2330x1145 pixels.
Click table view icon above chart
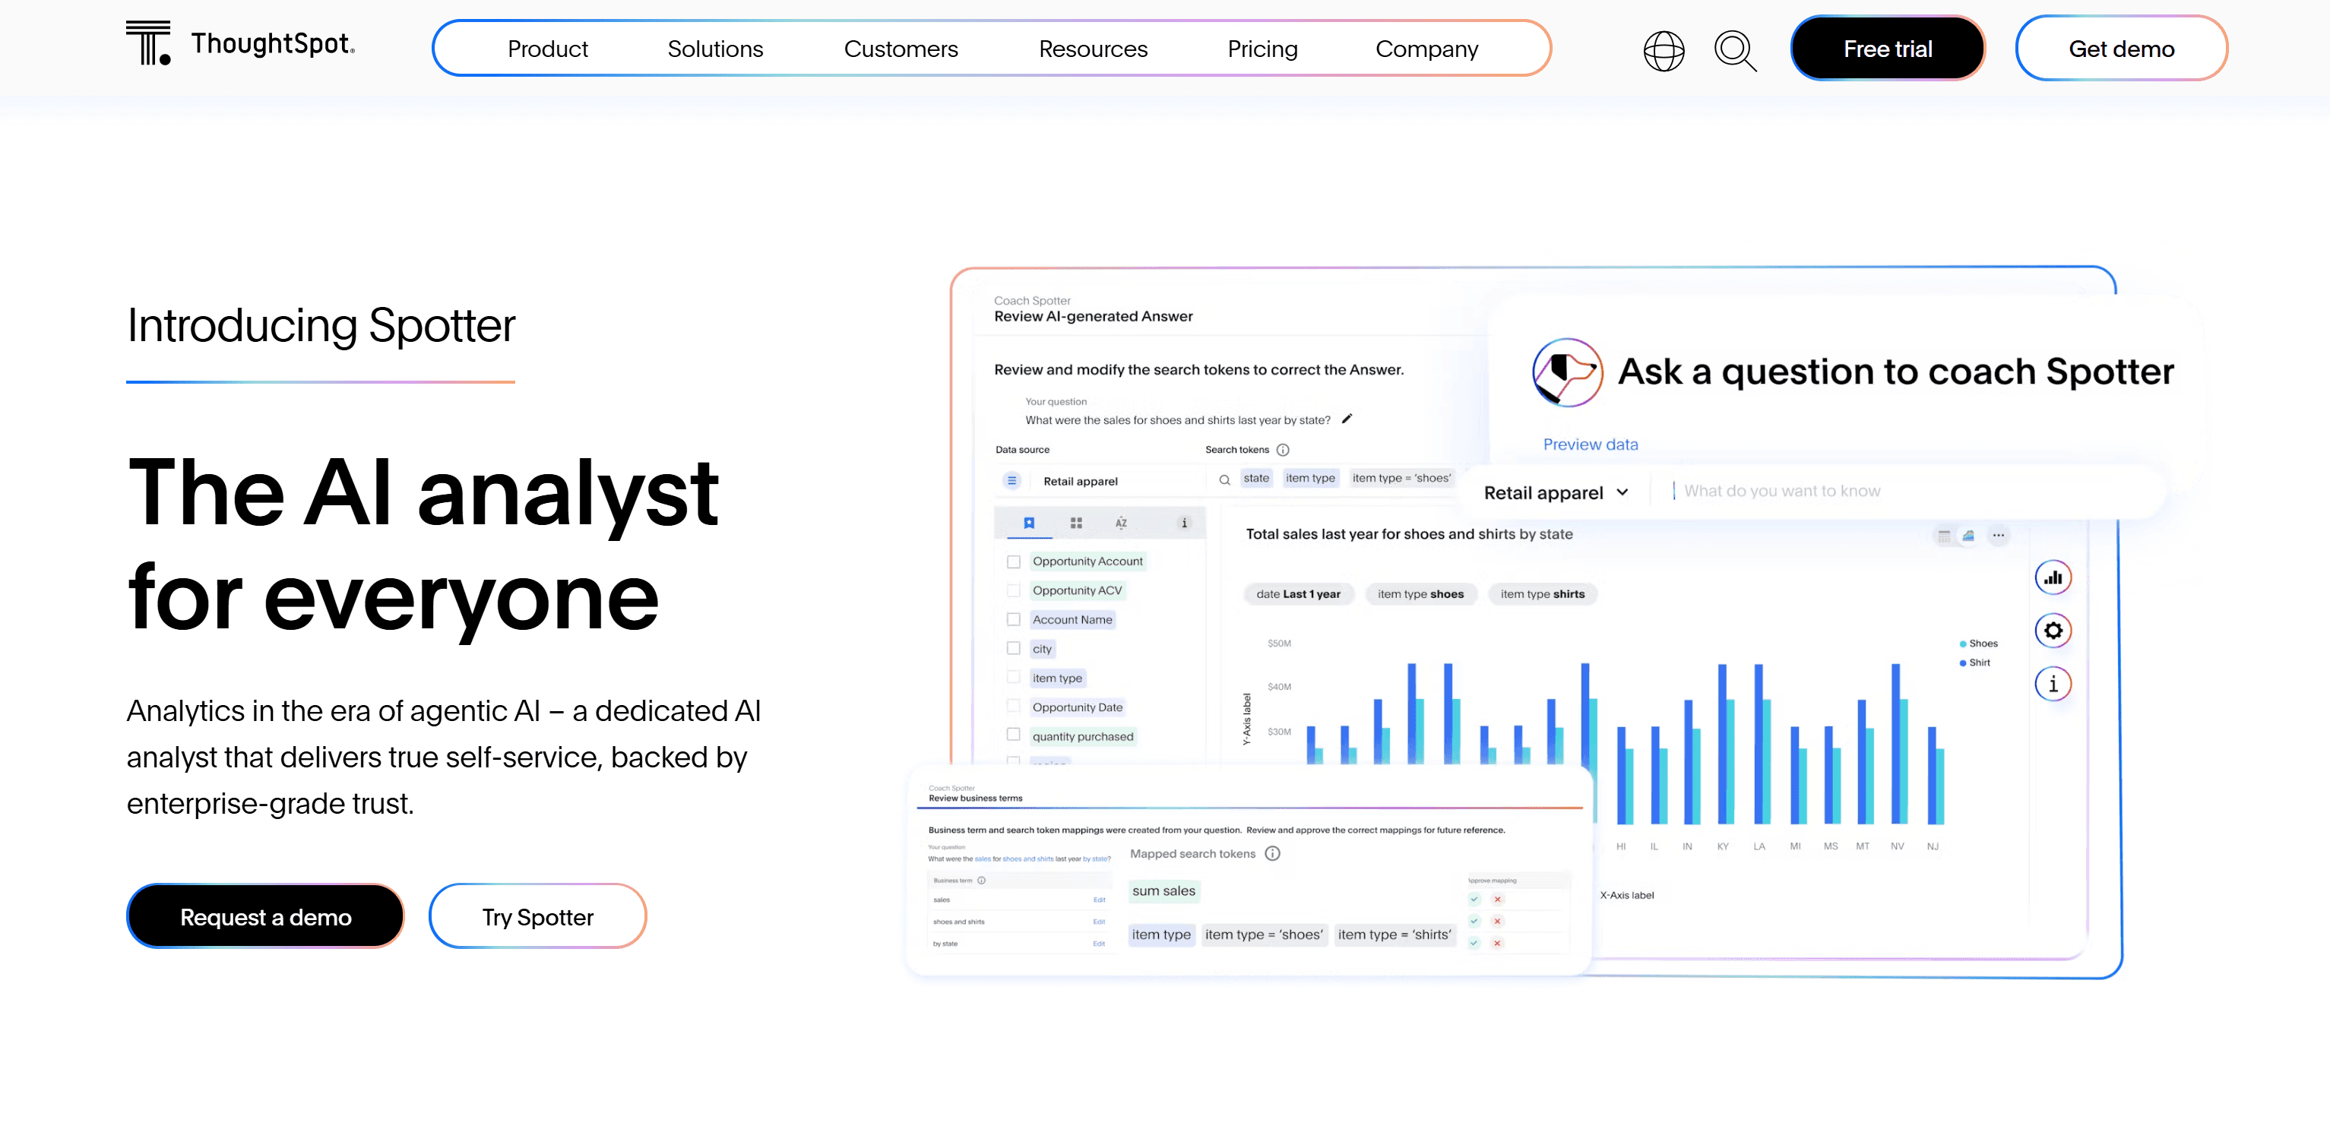(1944, 536)
